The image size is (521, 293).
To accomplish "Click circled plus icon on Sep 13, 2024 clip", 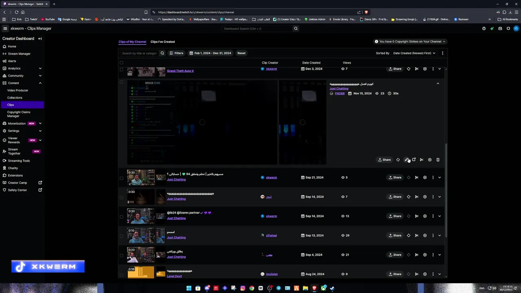I will click(425, 236).
